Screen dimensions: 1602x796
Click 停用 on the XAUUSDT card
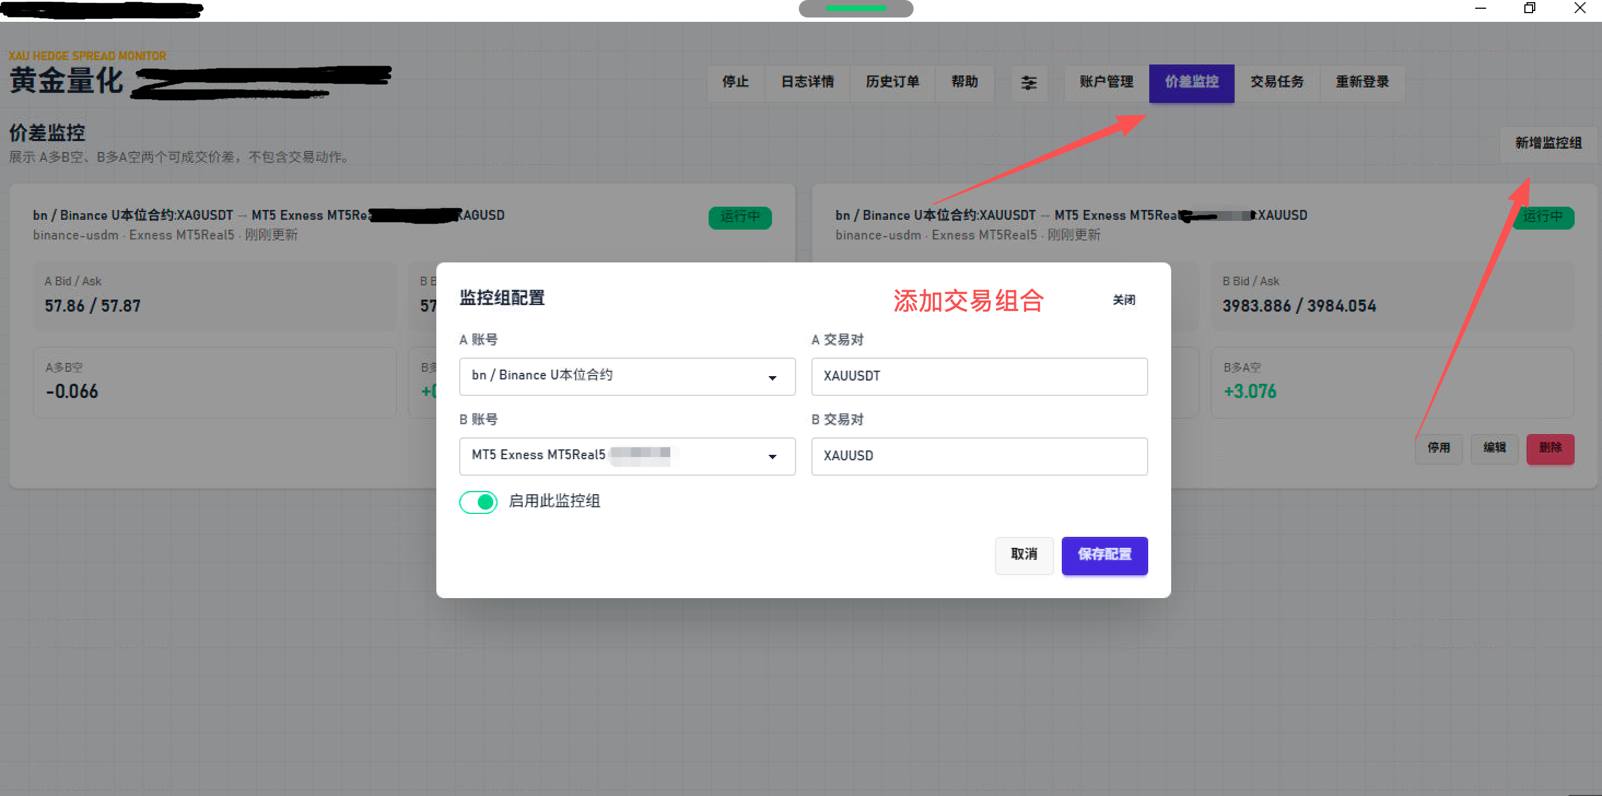(x=1439, y=448)
